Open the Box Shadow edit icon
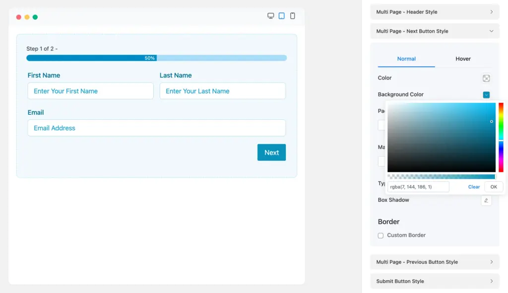Viewport: 508px width, 293px height. 486,200
